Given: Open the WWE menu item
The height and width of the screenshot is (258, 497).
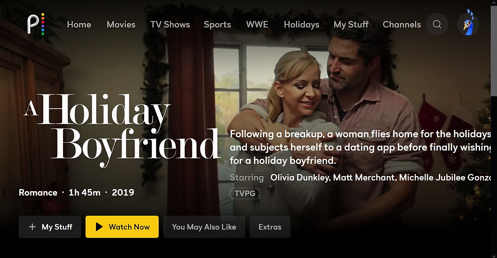Looking at the screenshot, I should (257, 25).
